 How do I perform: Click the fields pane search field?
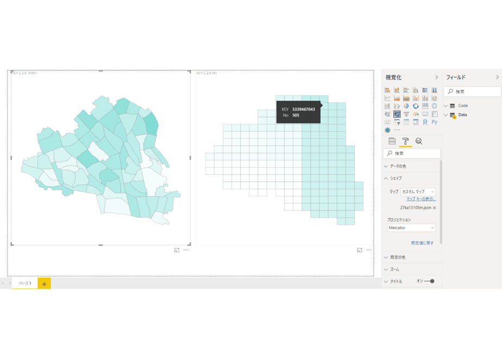(473, 92)
